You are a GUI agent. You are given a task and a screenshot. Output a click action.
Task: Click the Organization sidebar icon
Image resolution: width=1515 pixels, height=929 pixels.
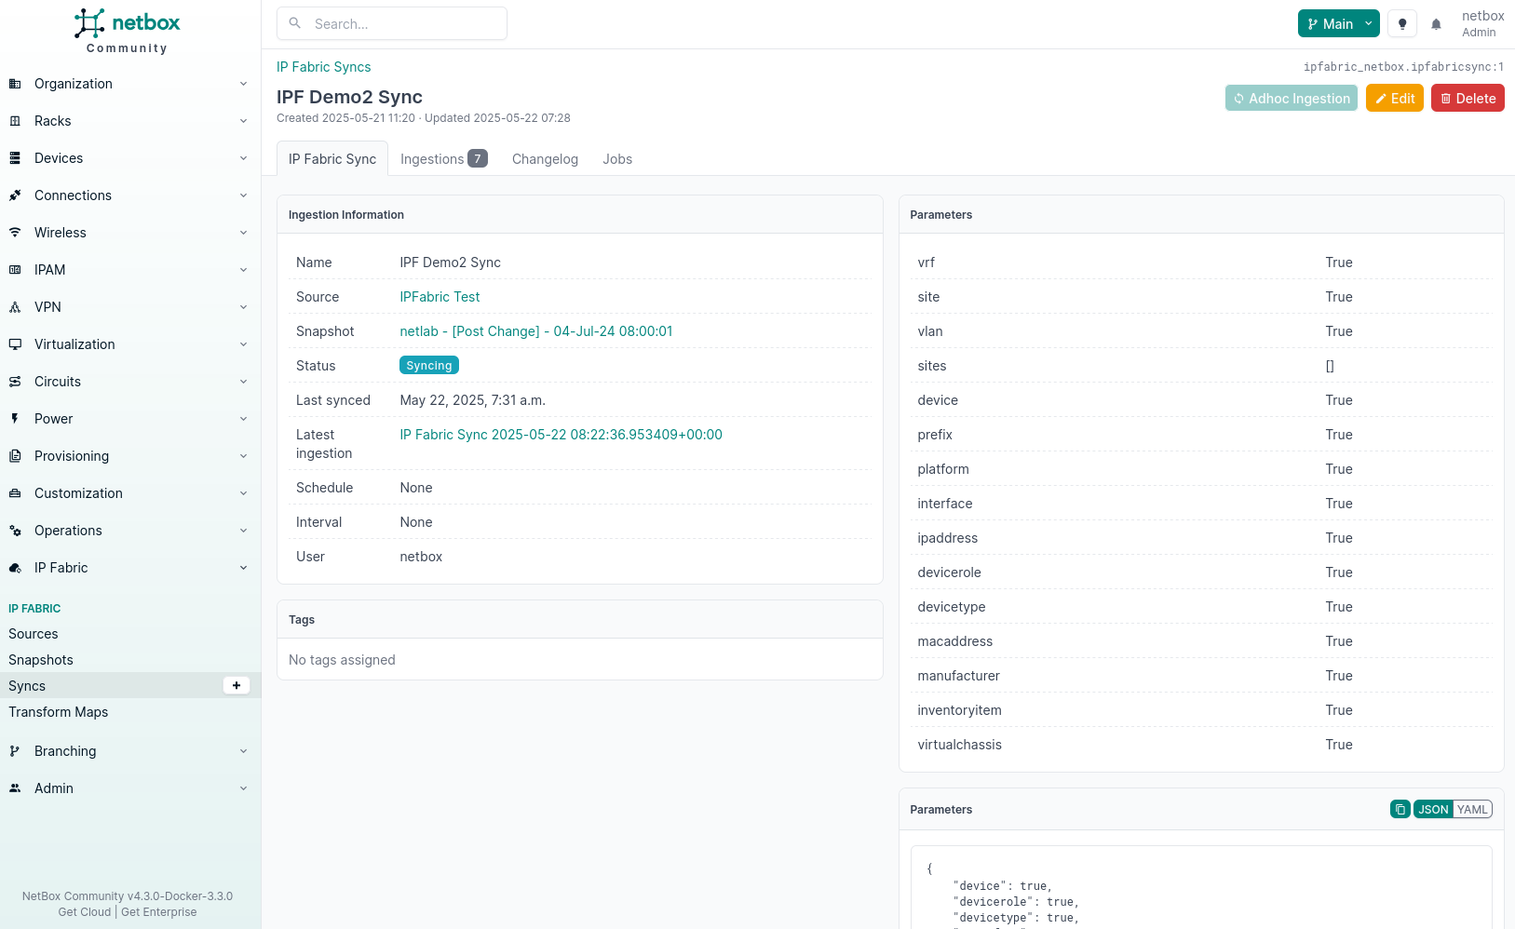[15, 84]
